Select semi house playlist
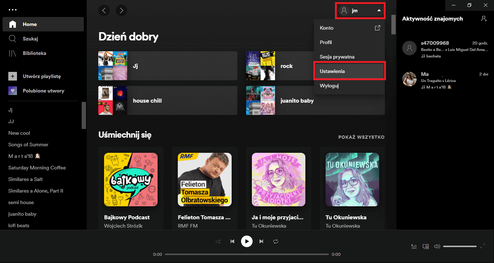This screenshot has width=494, height=263. [21, 202]
